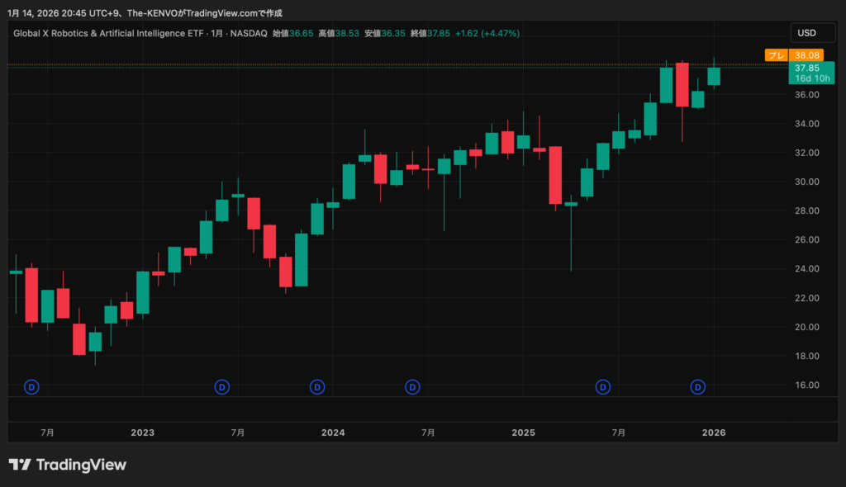The image size is (846, 487).
Task: Click the leftmost dividend D marker from mid-2022
Action: tap(31, 386)
